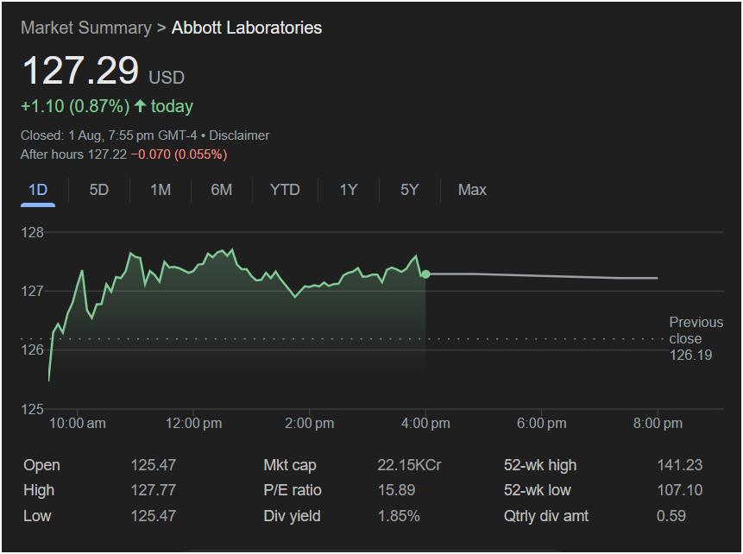Click the 52-wk high value 141.23
The width and height of the screenshot is (743, 554).
click(679, 465)
